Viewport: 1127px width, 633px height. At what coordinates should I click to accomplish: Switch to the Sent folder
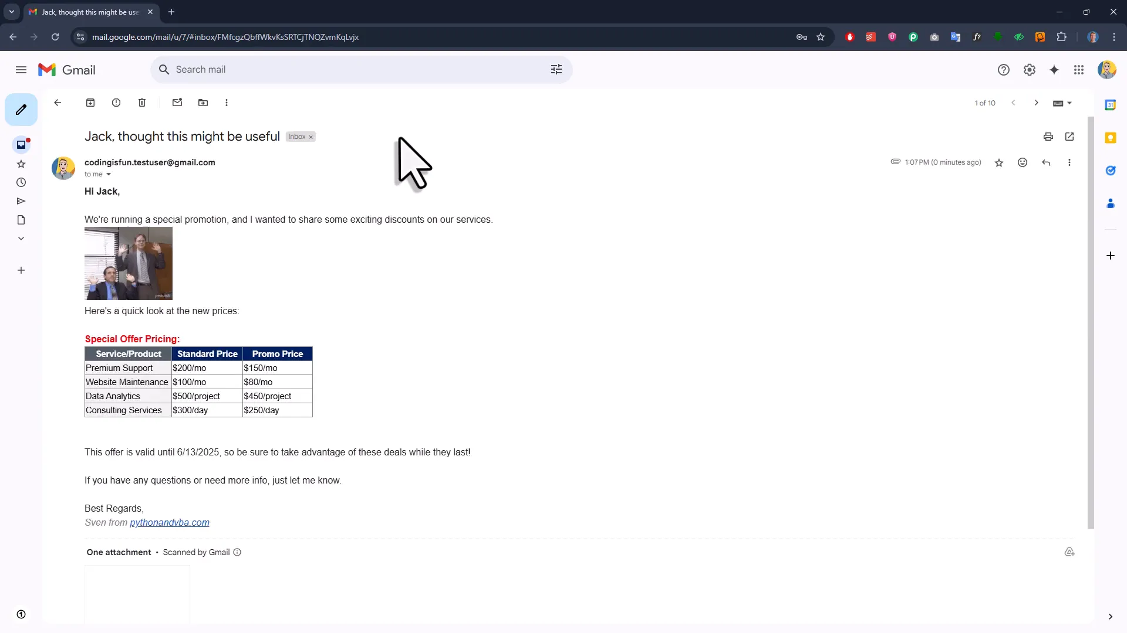pyautogui.click(x=21, y=201)
